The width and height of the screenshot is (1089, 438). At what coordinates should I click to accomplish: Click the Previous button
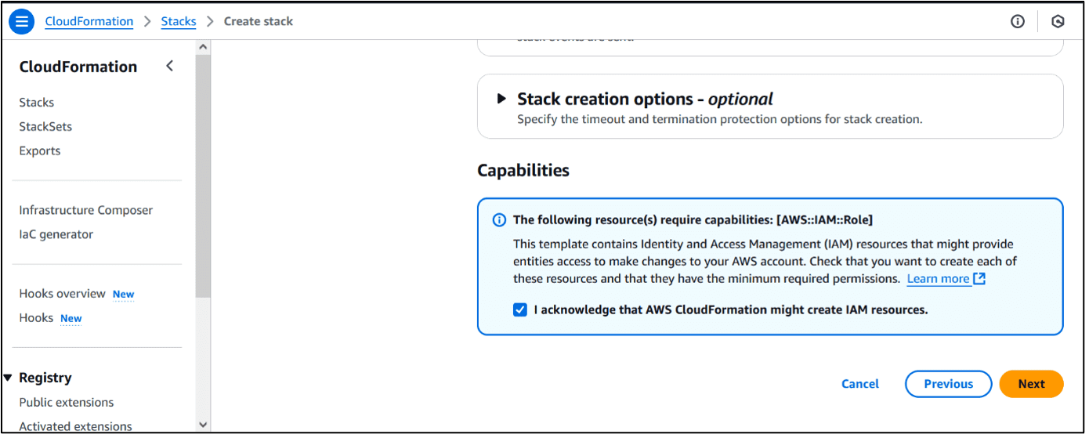[x=948, y=384]
